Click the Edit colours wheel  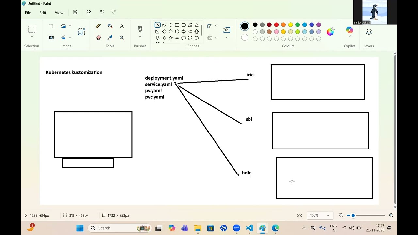click(330, 32)
